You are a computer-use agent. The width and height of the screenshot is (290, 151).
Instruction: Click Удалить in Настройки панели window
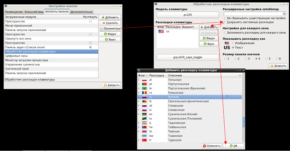tap(110, 23)
